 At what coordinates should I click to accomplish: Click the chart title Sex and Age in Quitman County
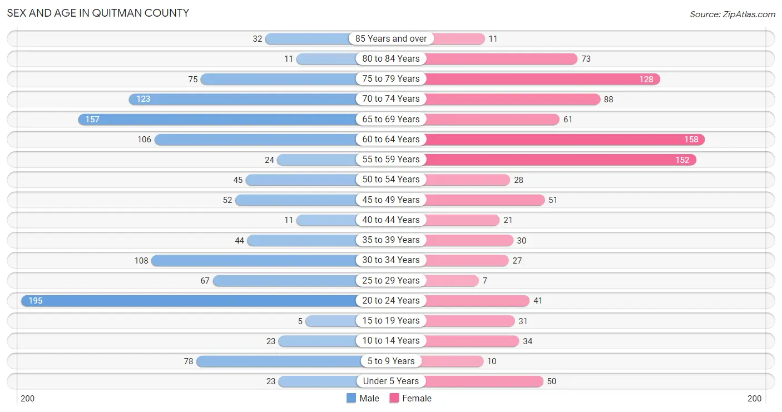(x=98, y=13)
